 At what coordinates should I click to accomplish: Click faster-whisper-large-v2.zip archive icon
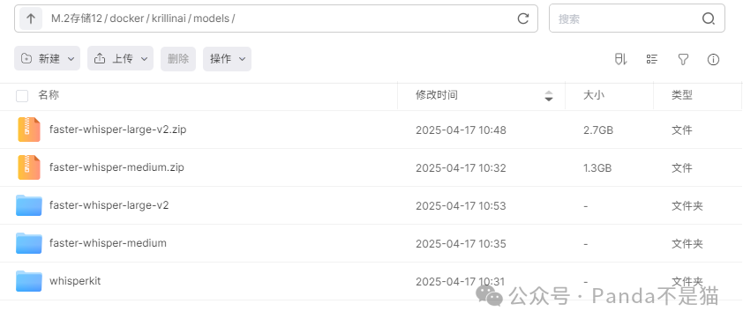point(29,130)
